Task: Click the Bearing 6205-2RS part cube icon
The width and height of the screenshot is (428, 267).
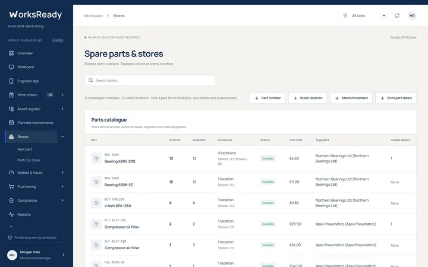Action: click(x=96, y=158)
